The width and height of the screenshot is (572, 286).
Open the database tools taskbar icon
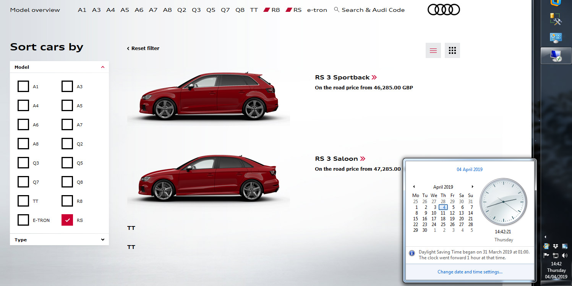click(x=556, y=19)
